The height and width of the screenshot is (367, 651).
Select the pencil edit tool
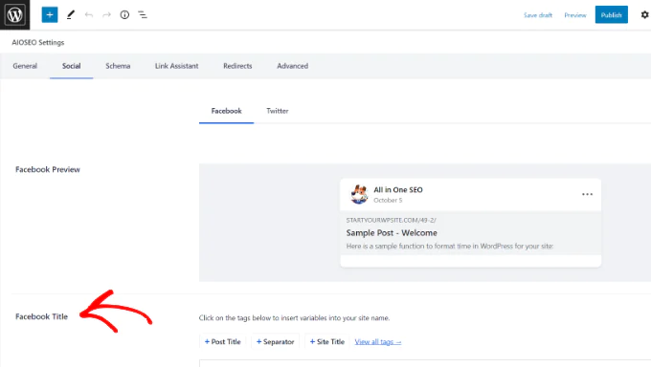pyautogui.click(x=71, y=15)
